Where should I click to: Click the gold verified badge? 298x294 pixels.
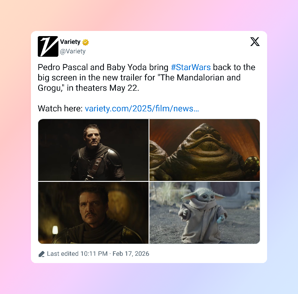85,42
